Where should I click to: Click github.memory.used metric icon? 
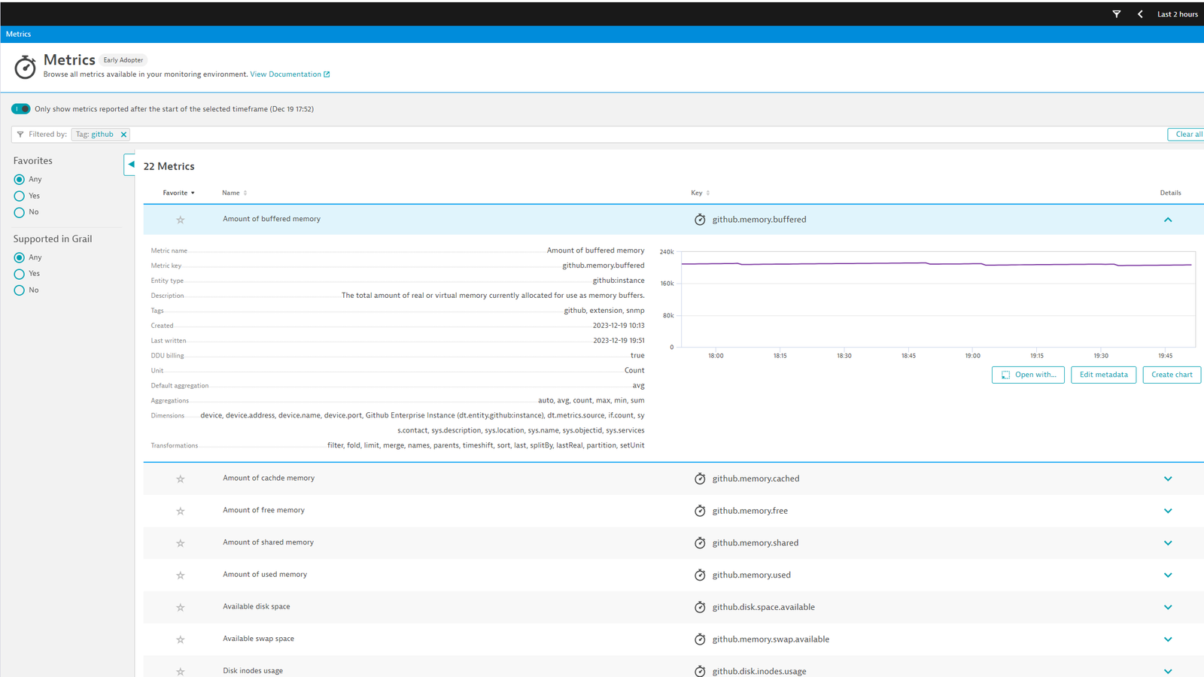[x=700, y=575]
